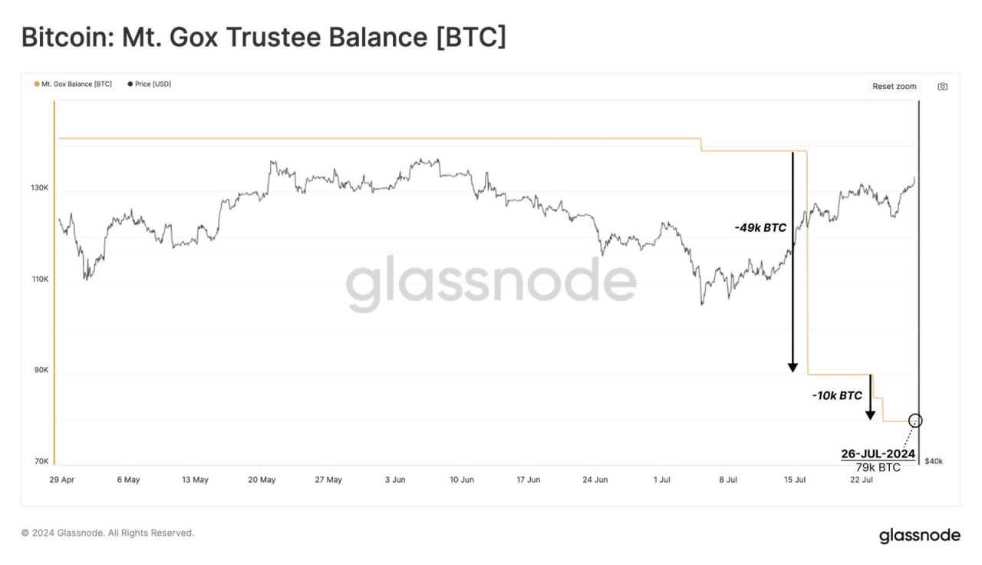Select the 3 Jun x-axis date label

pyautogui.click(x=394, y=480)
